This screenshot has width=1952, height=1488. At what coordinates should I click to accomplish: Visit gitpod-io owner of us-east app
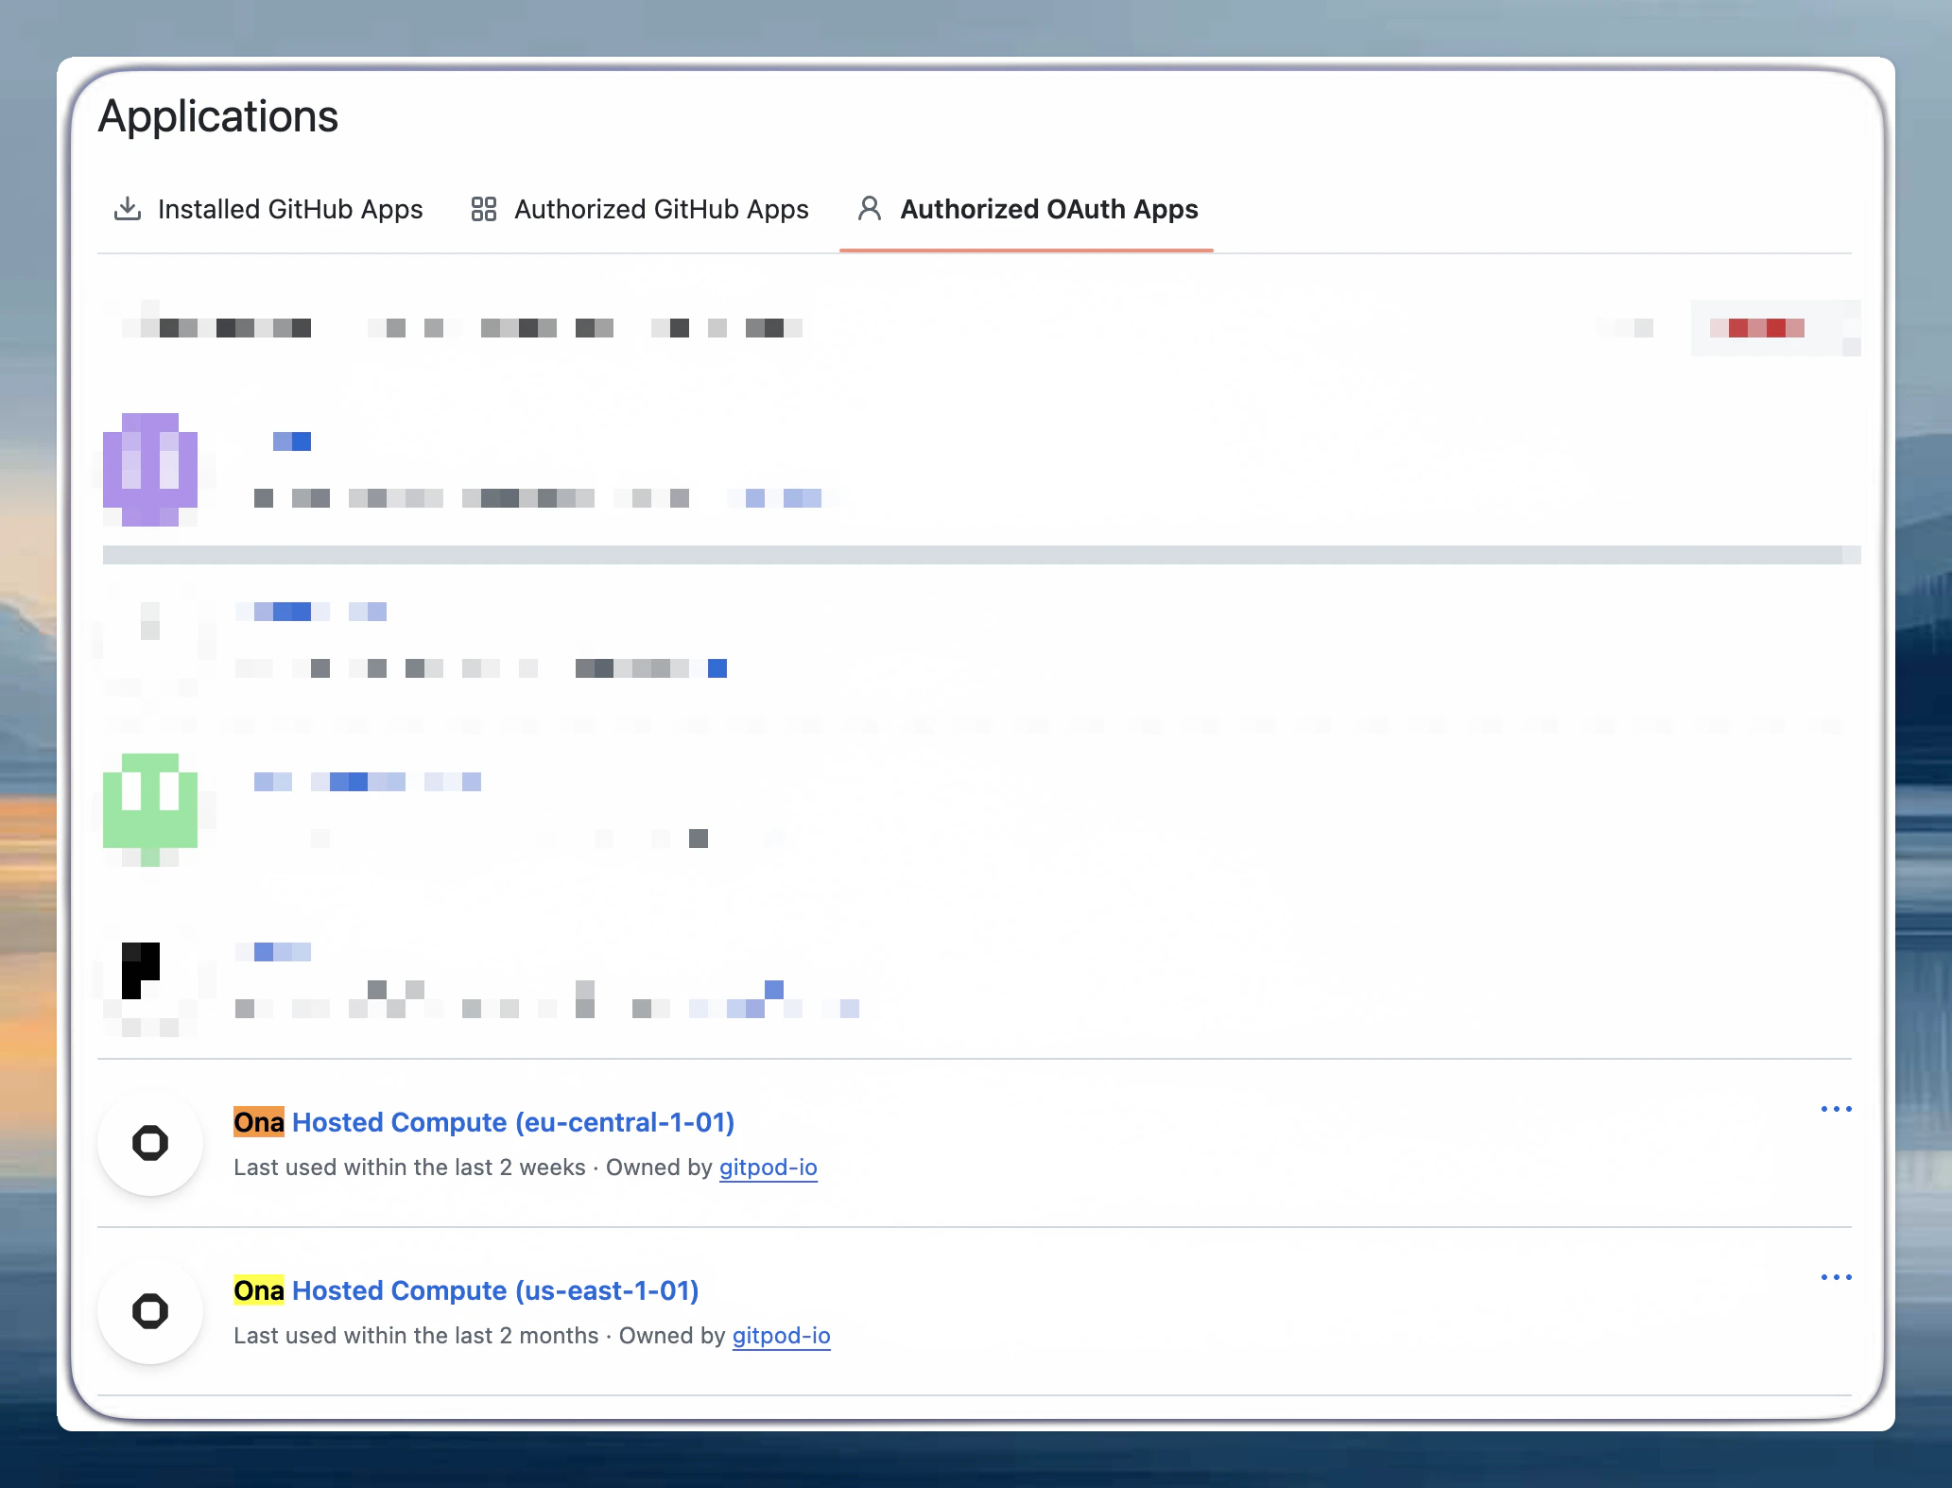pyautogui.click(x=781, y=1336)
